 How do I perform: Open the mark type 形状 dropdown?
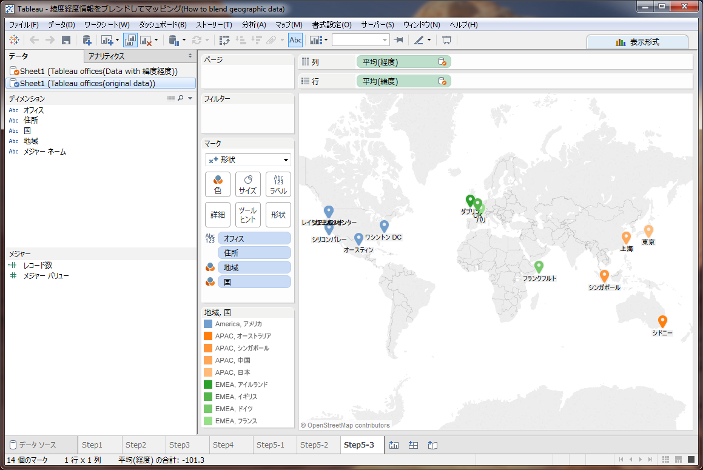[248, 159]
